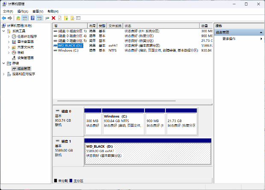Click 更多操作 in actions pane
This screenshot has height=190, width=265.
(x=229, y=39)
